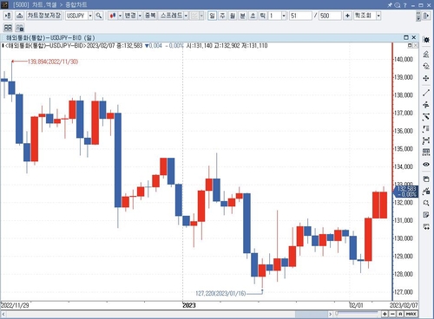Select the four-way move crosshair tool
The width and height of the screenshot is (434, 319).
(x=426, y=78)
